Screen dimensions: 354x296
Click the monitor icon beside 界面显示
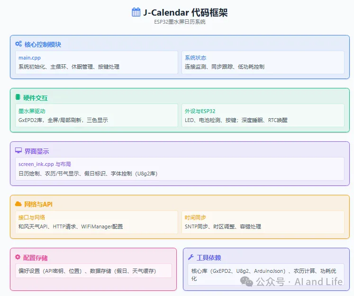[x=18, y=150]
